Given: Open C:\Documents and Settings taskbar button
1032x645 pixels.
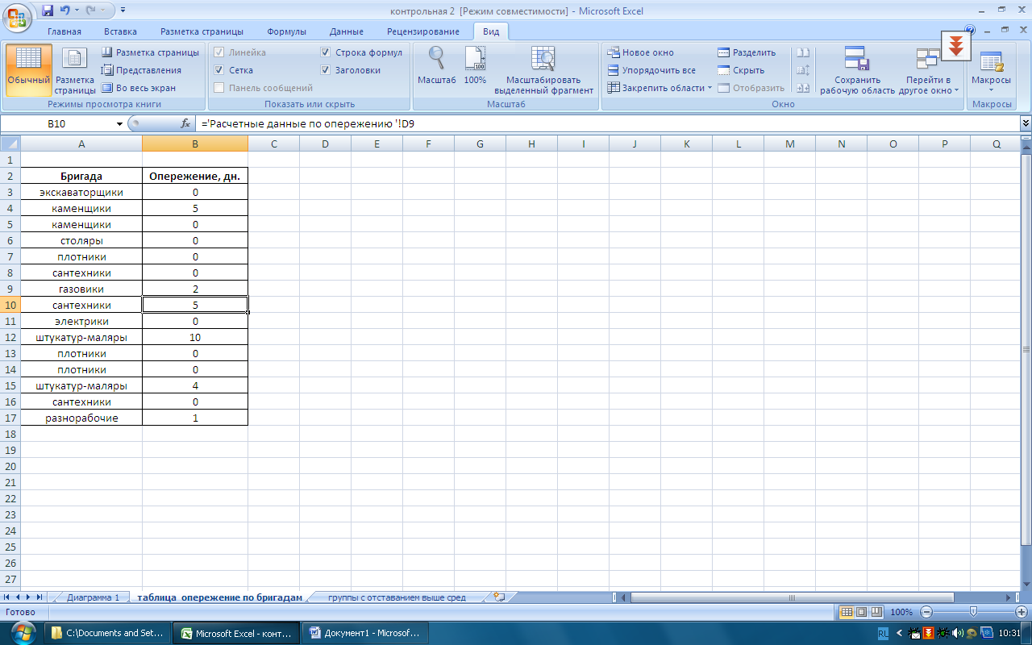Looking at the screenshot, I should pos(108,633).
